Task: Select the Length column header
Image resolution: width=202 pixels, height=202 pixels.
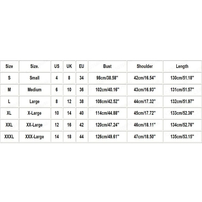Action: pyautogui.click(x=182, y=66)
